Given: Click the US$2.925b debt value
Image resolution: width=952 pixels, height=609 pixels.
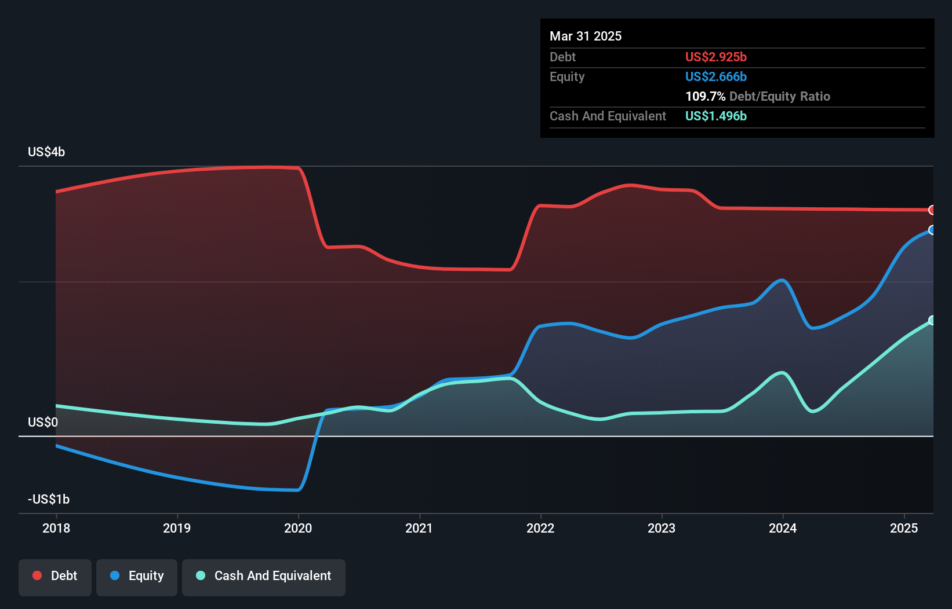Looking at the screenshot, I should pos(716,57).
